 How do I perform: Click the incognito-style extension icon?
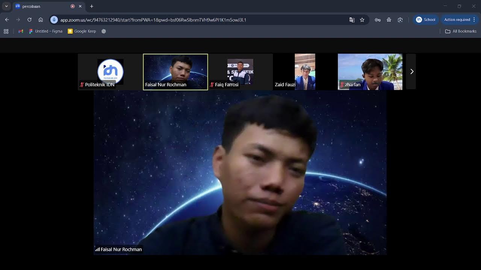tap(389, 20)
